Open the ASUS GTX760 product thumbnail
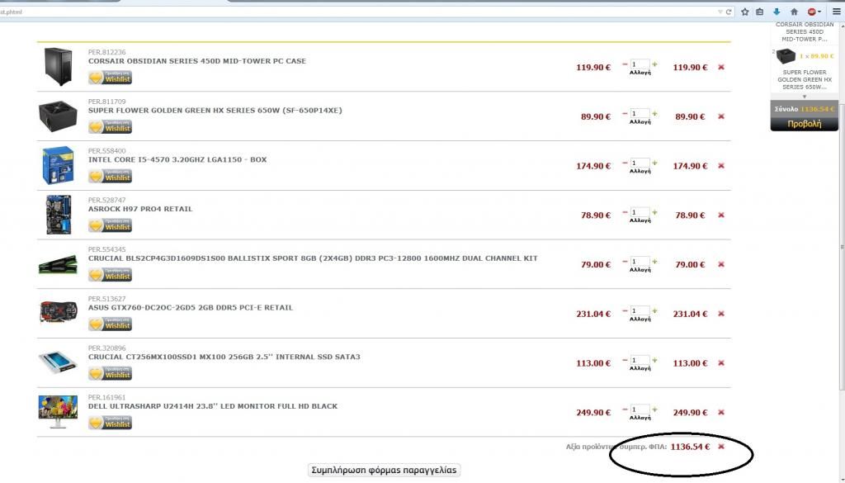The width and height of the screenshot is (845, 483). [59, 313]
